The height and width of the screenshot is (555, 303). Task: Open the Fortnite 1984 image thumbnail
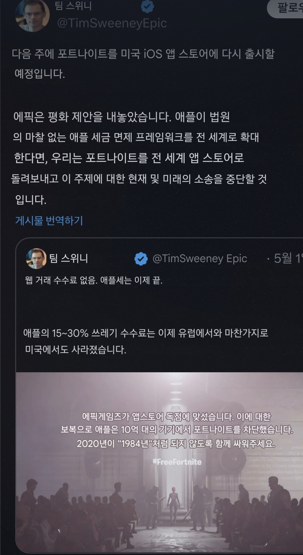pos(159,462)
